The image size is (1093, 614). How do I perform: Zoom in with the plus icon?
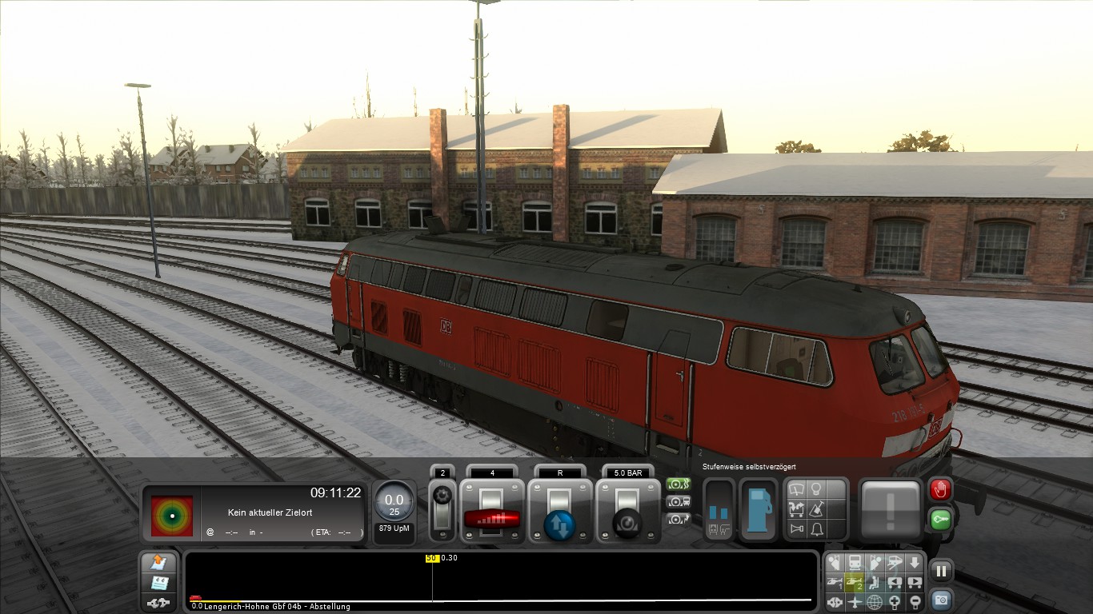click(x=895, y=601)
